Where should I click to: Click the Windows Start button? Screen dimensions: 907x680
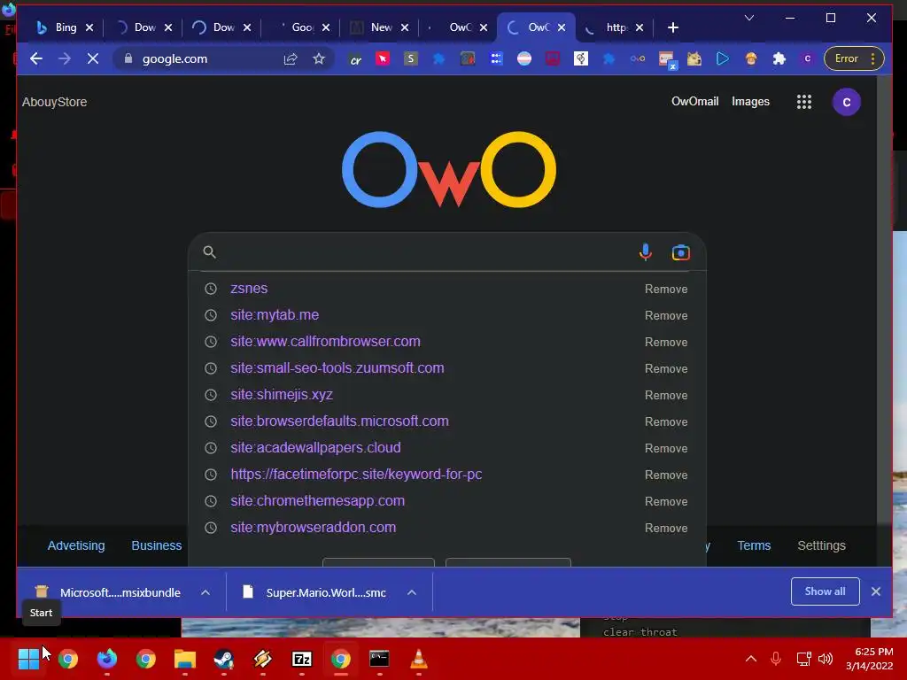(28, 658)
